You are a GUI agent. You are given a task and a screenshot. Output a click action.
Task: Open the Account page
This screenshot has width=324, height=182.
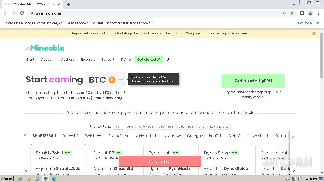48,59
